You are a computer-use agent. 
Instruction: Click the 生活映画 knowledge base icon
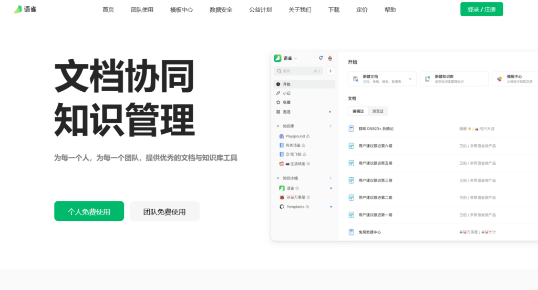coord(282,164)
